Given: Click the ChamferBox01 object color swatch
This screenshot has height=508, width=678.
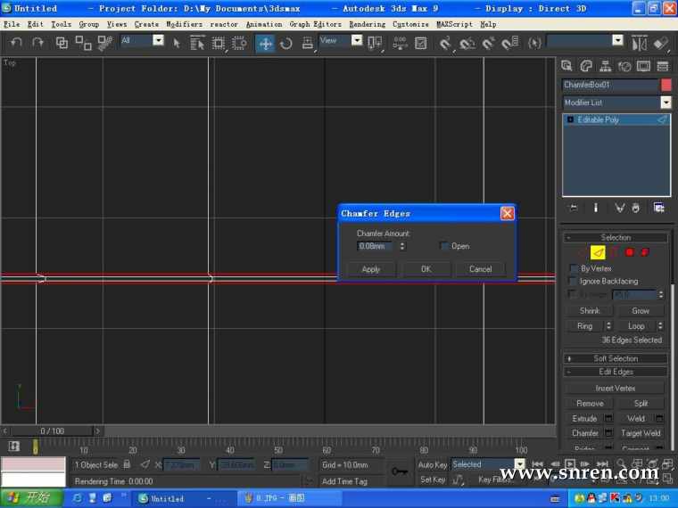Looking at the screenshot, I should point(666,85).
